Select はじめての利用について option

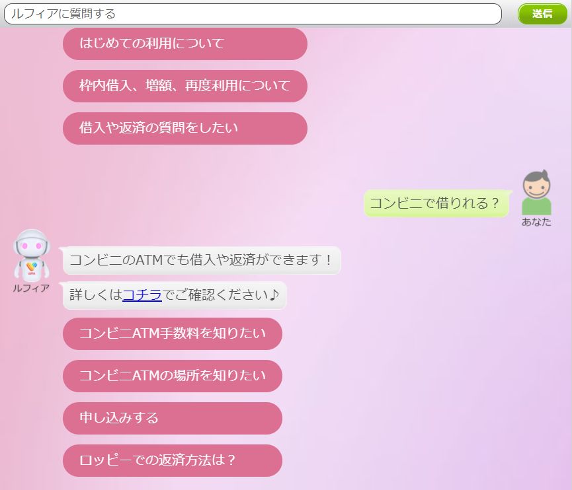click(x=185, y=44)
